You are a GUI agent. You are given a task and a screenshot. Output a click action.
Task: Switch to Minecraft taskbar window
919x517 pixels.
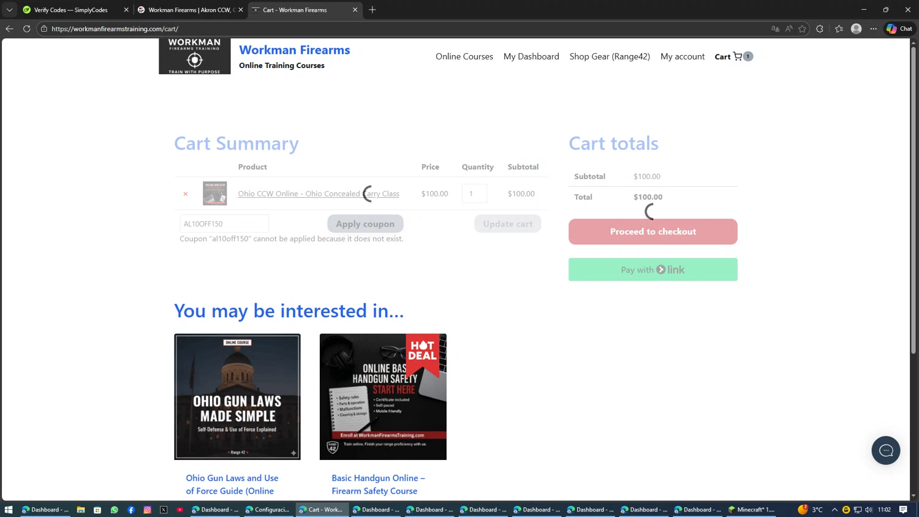point(751,510)
